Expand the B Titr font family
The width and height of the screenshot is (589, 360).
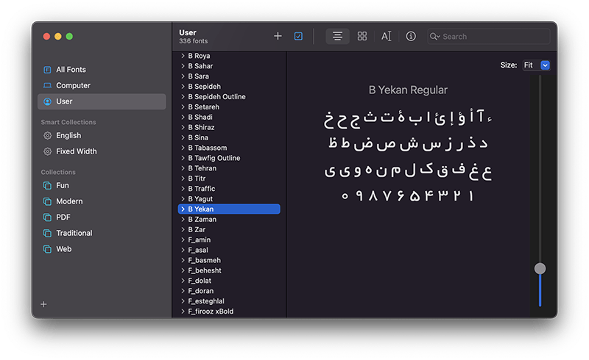183,179
